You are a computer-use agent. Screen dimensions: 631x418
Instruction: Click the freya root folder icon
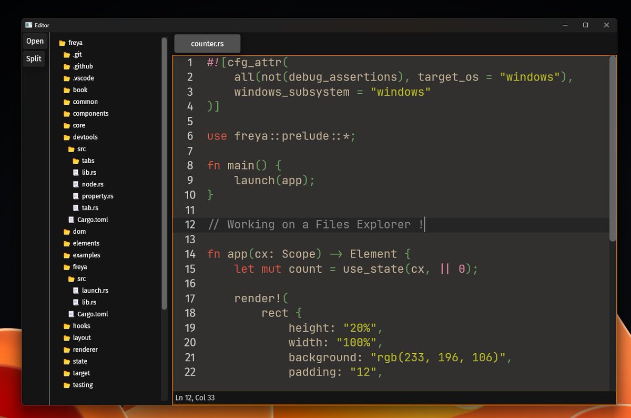(x=62, y=43)
